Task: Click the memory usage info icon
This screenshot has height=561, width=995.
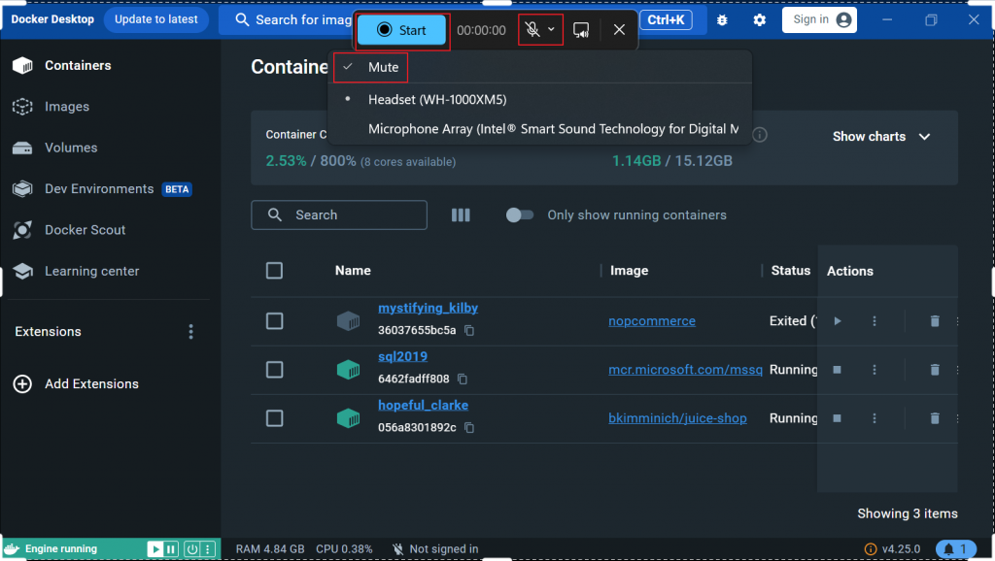Action: pos(760,134)
